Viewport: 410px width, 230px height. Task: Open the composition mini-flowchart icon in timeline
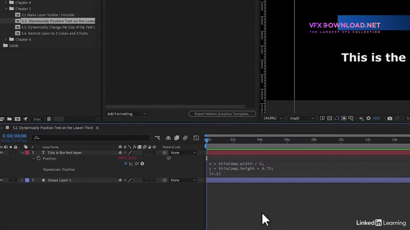pos(157,138)
